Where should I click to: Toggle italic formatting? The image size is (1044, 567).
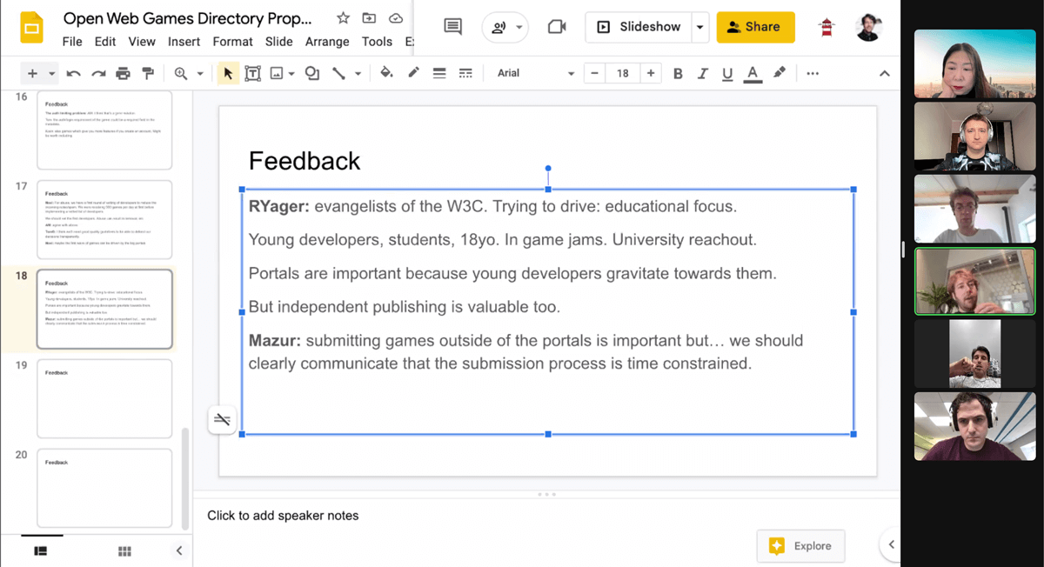pos(702,73)
